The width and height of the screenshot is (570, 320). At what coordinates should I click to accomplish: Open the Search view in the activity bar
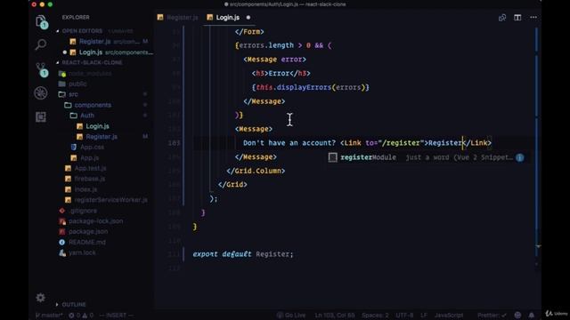point(41,44)
